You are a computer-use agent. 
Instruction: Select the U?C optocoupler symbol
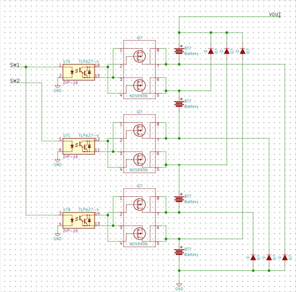click(78, 146)
